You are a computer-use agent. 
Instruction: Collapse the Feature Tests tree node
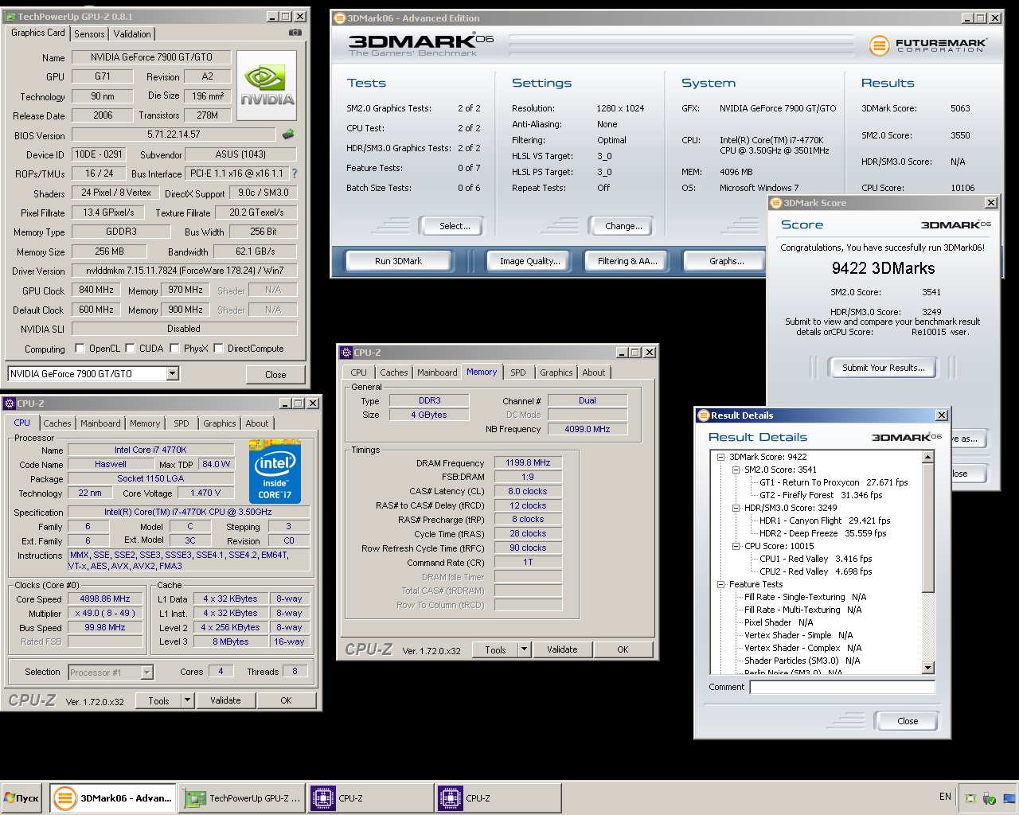click(720, 584)
